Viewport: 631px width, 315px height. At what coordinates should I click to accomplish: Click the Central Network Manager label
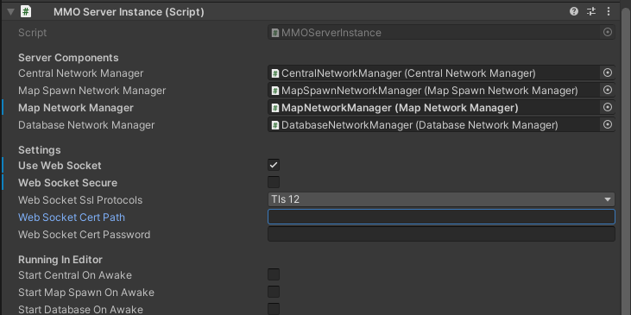click(80, 73)
